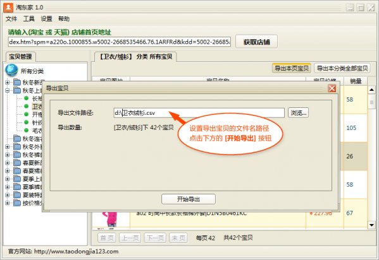The image size is (379, 260).
Task: Click the orange app icon in title bar
Action: point(8,7)
